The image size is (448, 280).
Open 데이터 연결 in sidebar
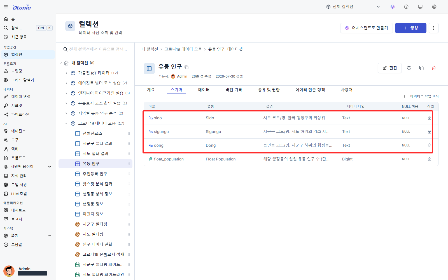[28, 97]
